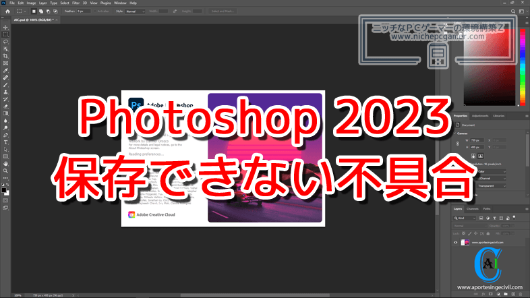Screen dimensions: 530x298
Task: Click the canvas width W field
Action: [x=477, y=140]
